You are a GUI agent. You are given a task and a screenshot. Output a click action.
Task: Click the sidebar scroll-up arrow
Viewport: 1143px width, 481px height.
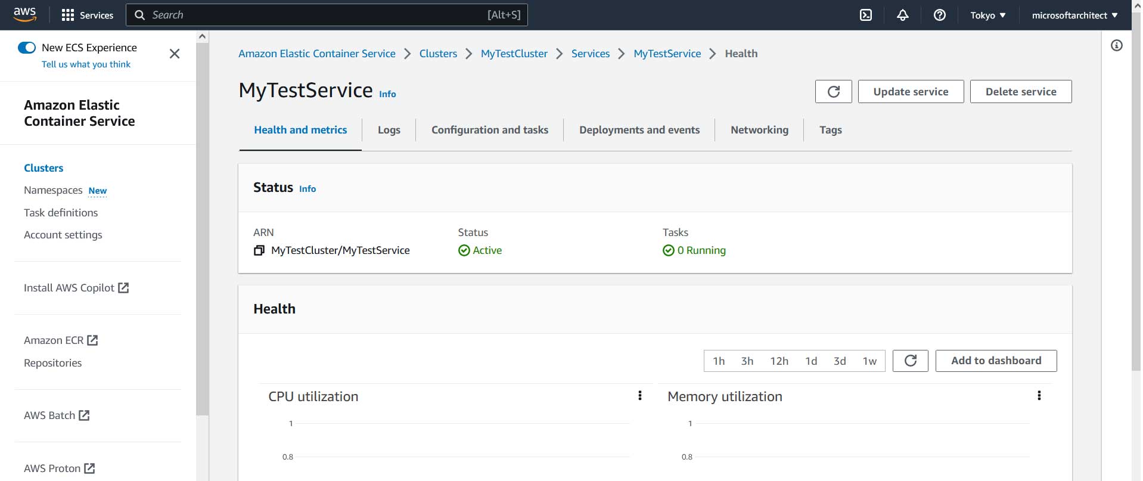[203, 36]
